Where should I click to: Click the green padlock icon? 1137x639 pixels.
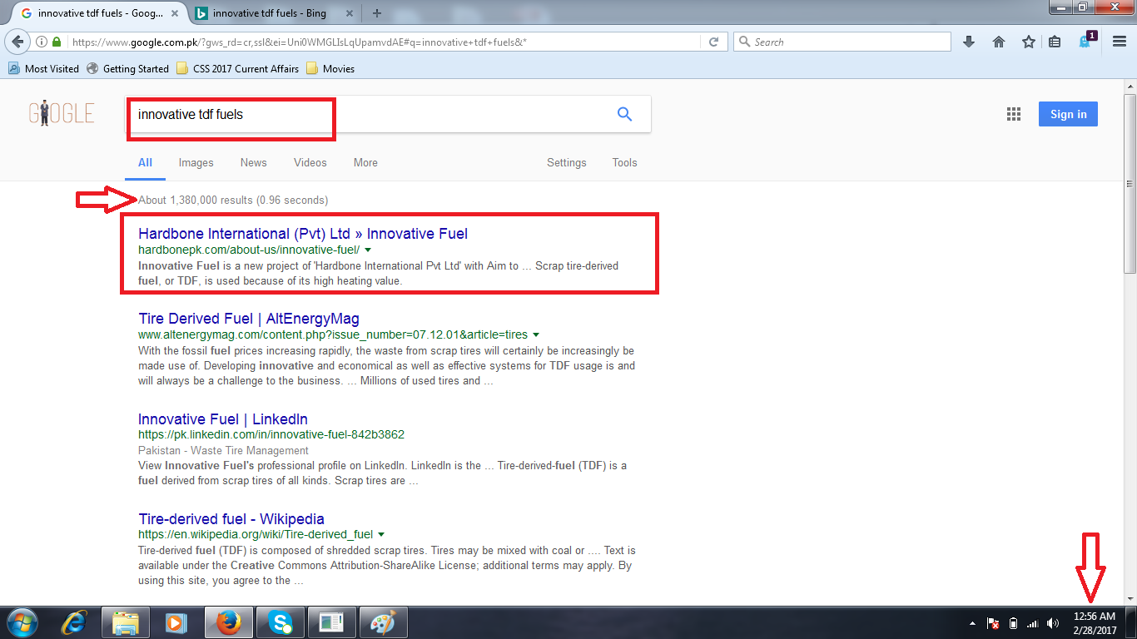[x=57, y=42]
